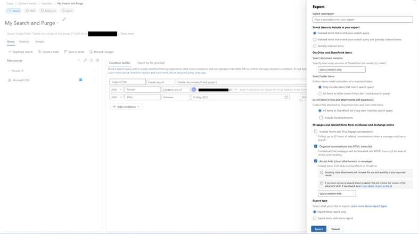Viewport: 419px width, 234px height.
Task: Click the Searches breadcrumb
Action: pos(47,4)
